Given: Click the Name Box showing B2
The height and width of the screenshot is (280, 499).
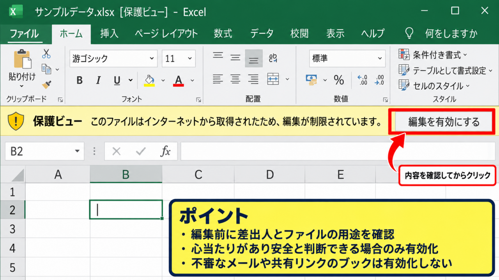Looking at the screenshot, I should coord(44,151).
